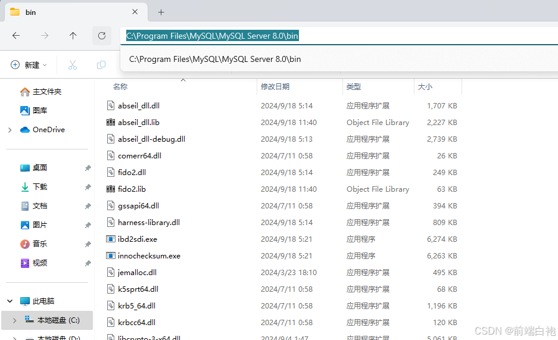
Task: Select file fido2.dll
Action: click(132, 173)
